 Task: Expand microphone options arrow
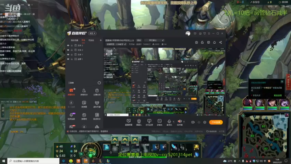point(174,122)
